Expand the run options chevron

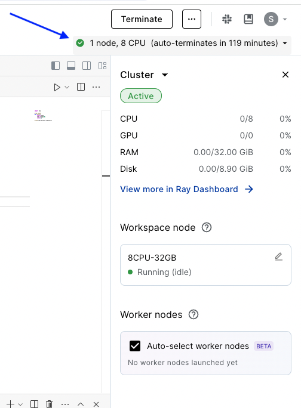coord(67,87)
